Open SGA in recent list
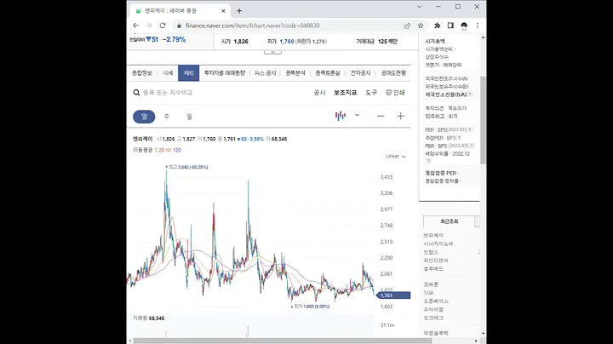The width and height of the screenshot is (613, 344). pos(428,292)
